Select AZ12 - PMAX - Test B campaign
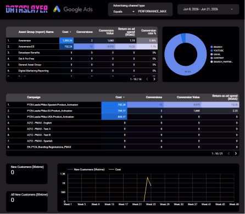Image resolution: width=245 pixels, height=214 pixels. click(122, 135)
